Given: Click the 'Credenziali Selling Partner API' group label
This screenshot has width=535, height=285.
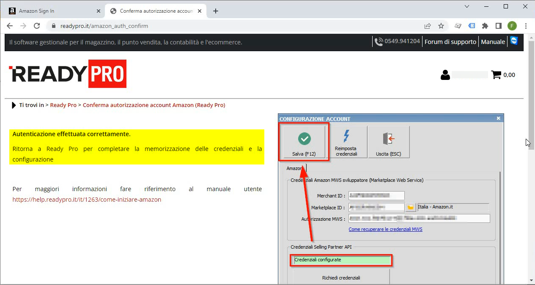Looking at the screenshot, I should pyautogui.click(x=321, y=247).
